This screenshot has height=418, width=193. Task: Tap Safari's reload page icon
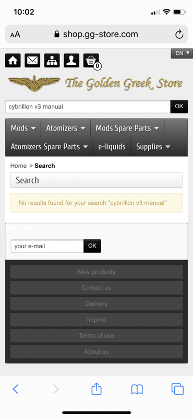pos(179,34)
